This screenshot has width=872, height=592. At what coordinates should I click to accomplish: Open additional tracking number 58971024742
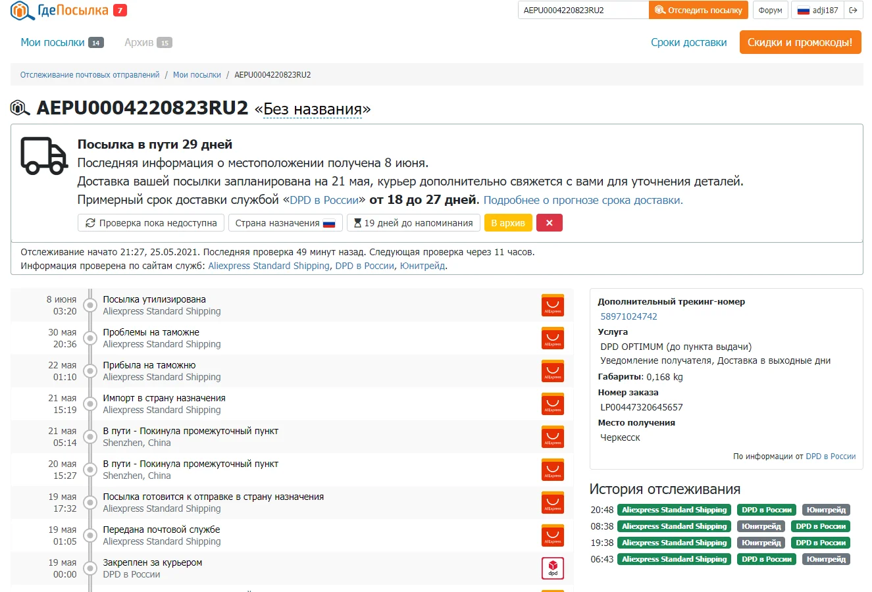pyautogui.click(x=628, y=316)
